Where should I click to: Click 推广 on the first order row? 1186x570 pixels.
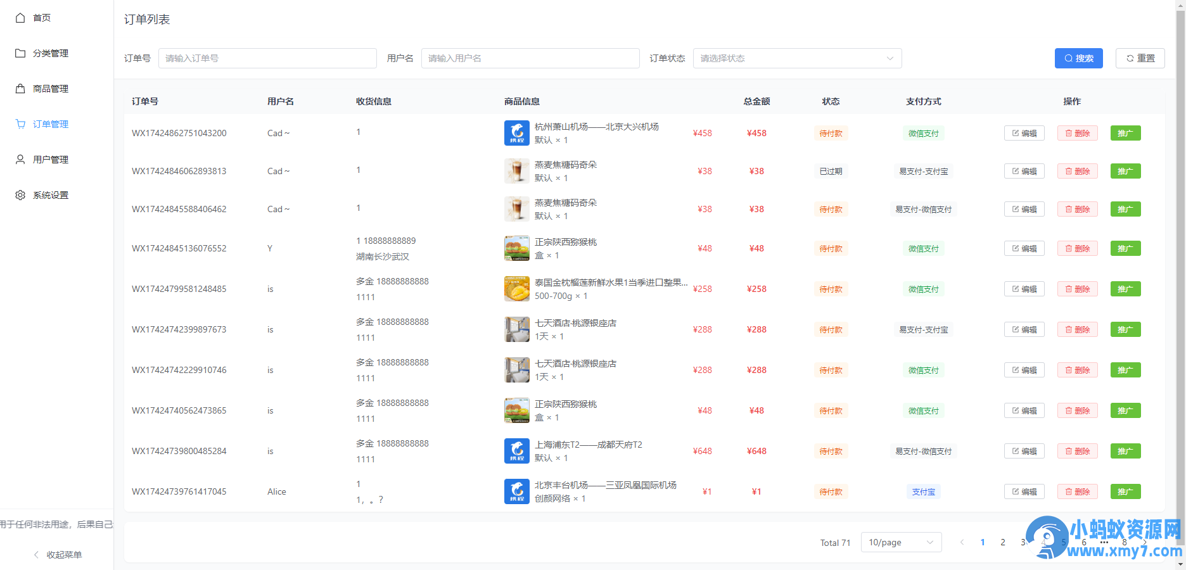1125,133
